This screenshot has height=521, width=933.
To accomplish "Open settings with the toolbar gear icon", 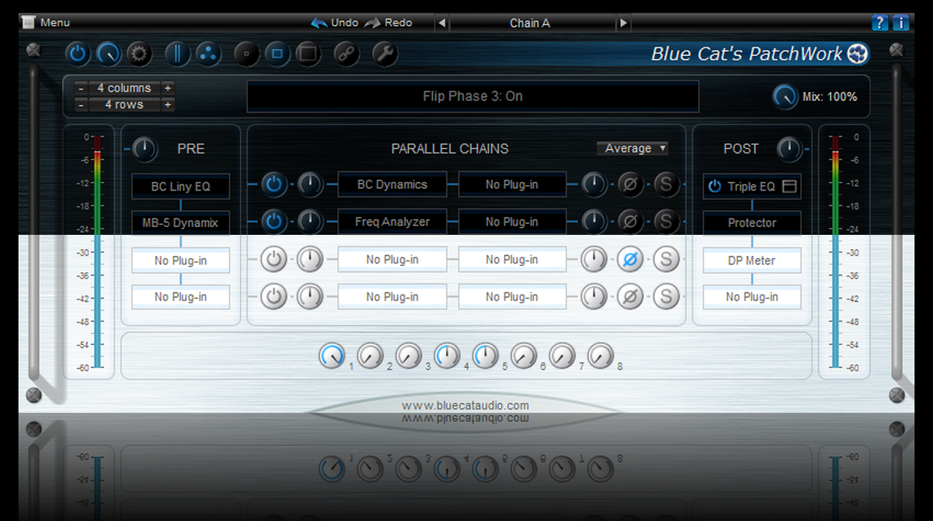I will click(139, 54).
